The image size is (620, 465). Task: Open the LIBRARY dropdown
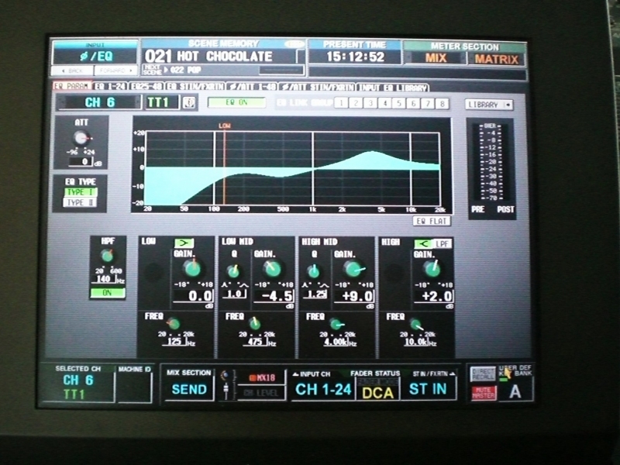point(489,105)
